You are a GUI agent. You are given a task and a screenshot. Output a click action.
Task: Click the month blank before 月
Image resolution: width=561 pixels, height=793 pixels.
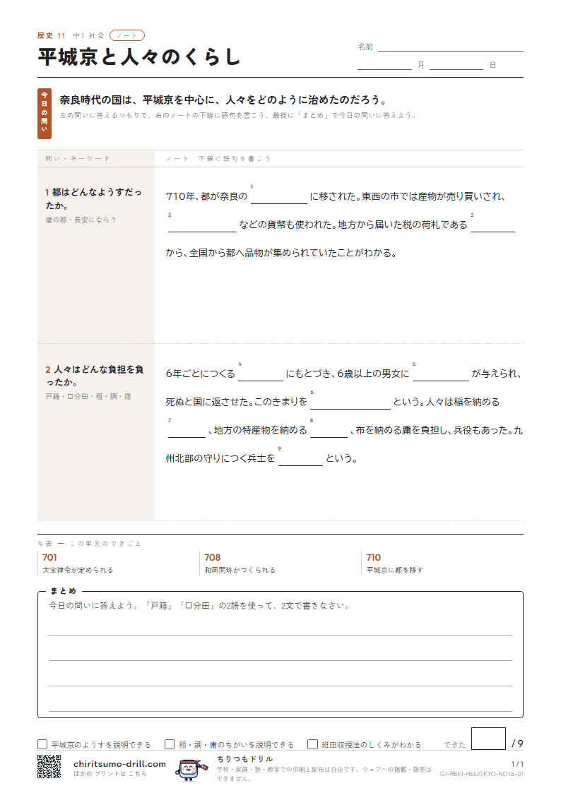(x=384, y=65)
